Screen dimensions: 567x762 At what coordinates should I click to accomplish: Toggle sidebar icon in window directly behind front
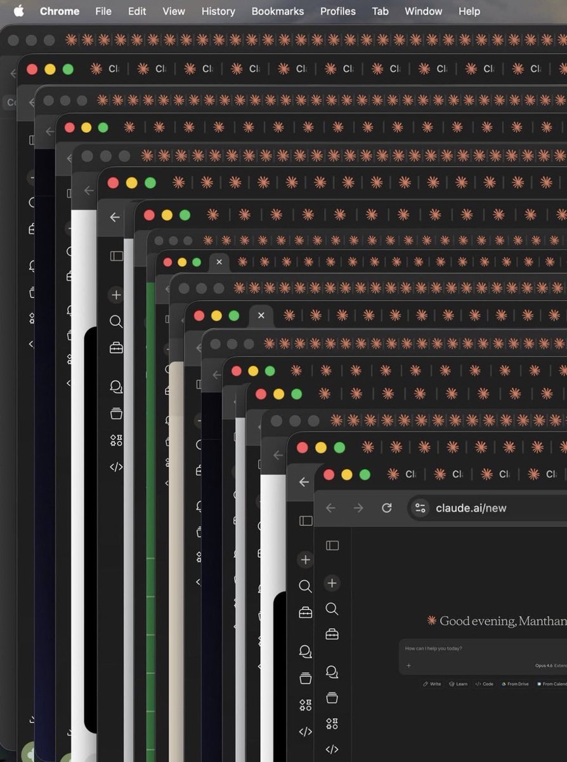click(306, 521)
